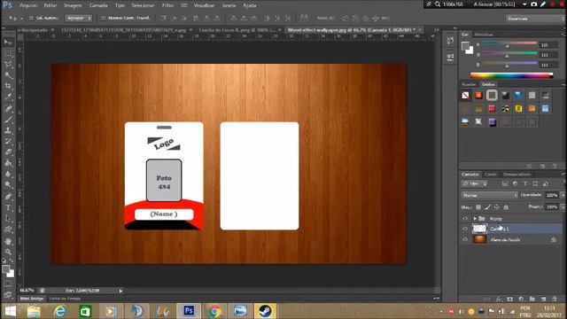Show hidden document tabs via double-arrow
The height and width of the screenshot is (319, 567).
tap(436, 30)
